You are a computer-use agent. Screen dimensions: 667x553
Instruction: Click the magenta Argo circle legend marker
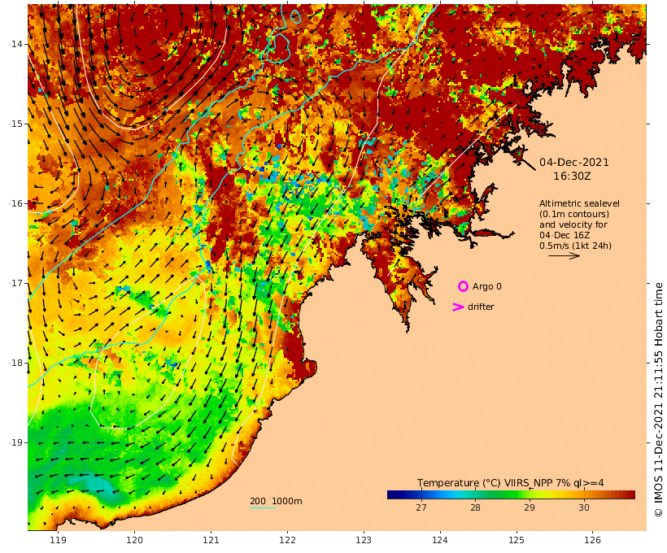point(463,286)
